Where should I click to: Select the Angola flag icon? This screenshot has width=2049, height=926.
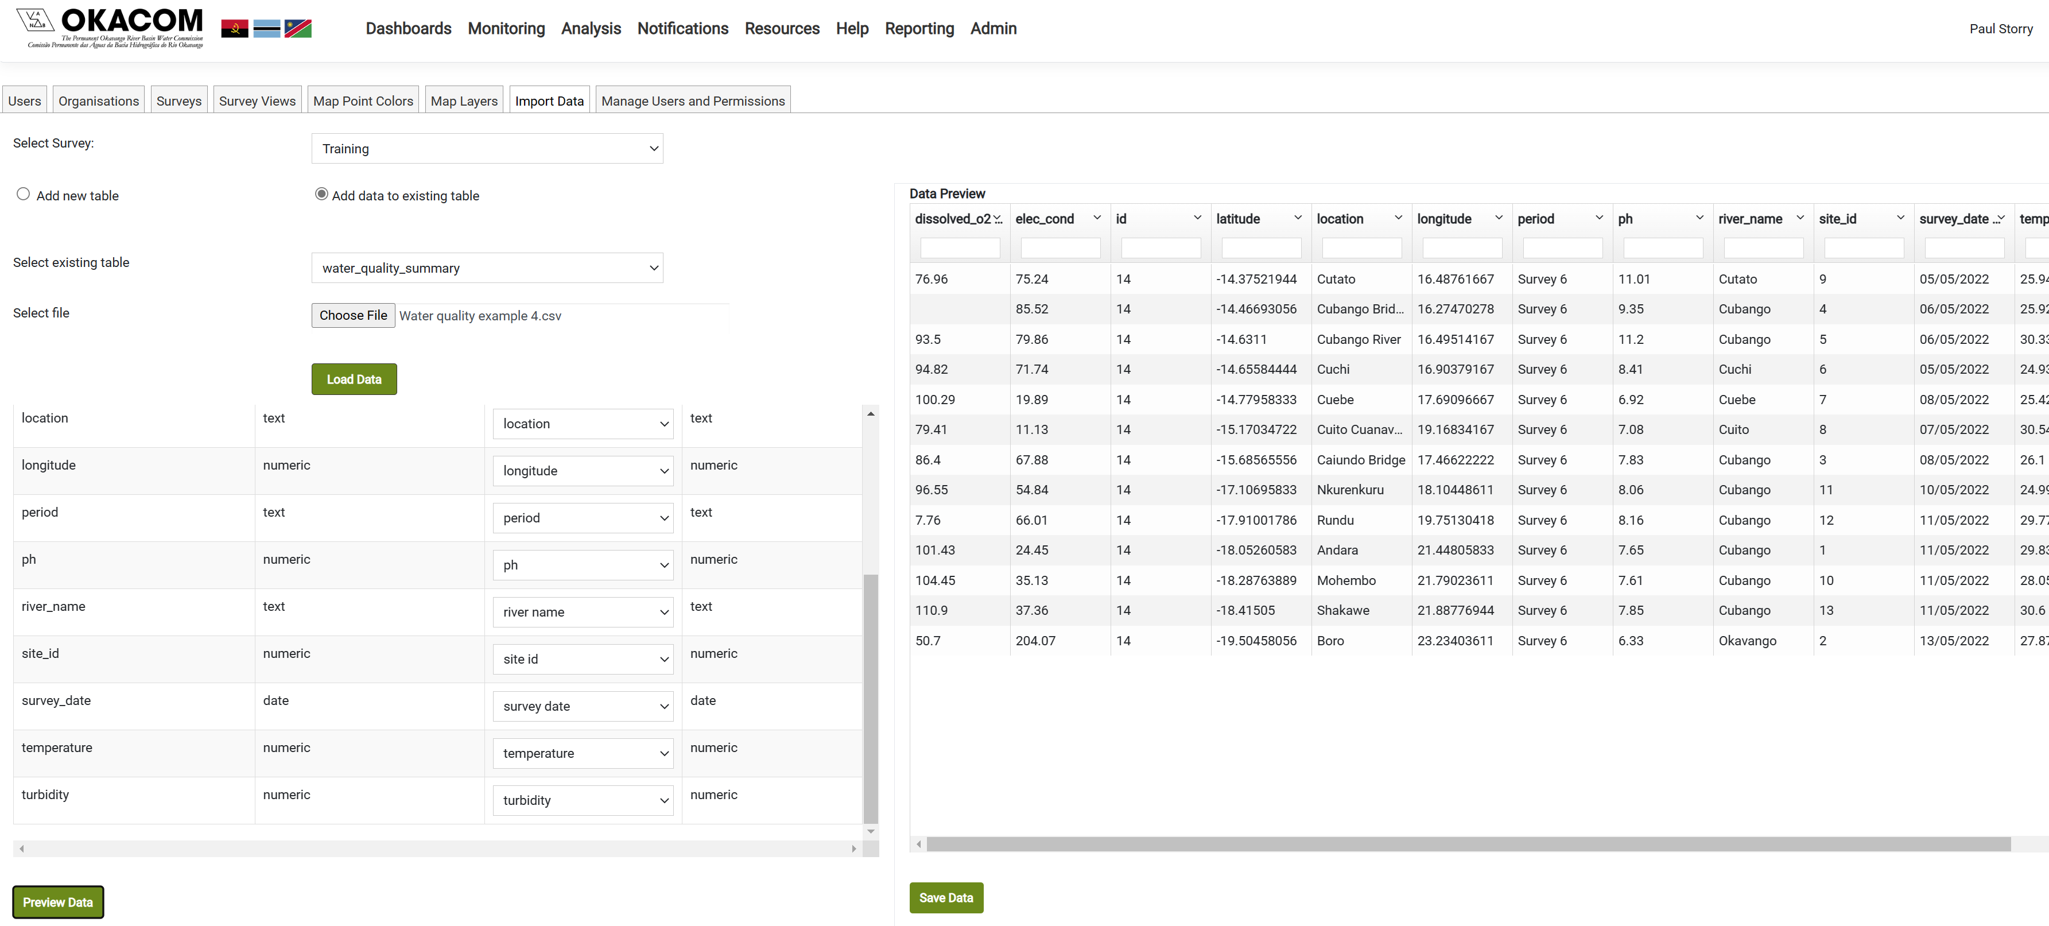coord(235,29)
